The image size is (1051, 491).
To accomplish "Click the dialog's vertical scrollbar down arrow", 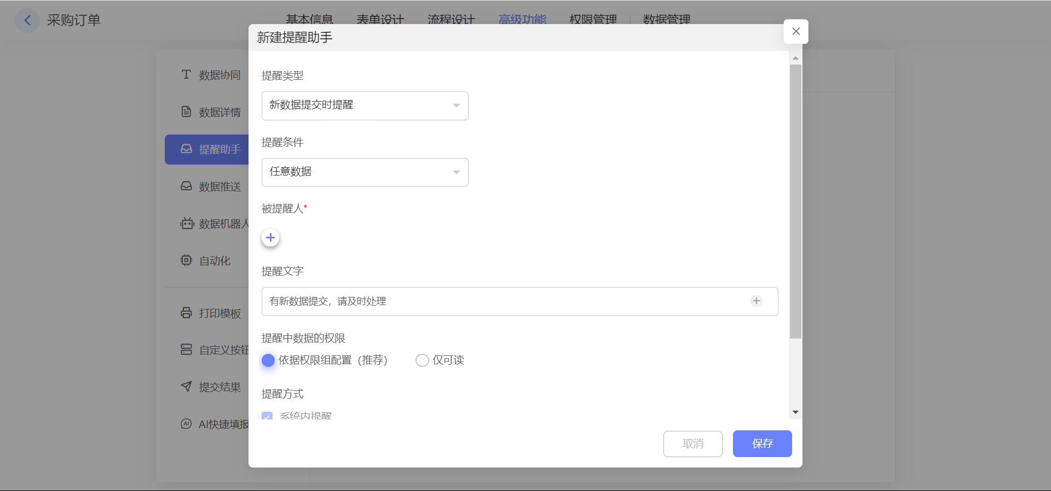I will click(795, 412).
